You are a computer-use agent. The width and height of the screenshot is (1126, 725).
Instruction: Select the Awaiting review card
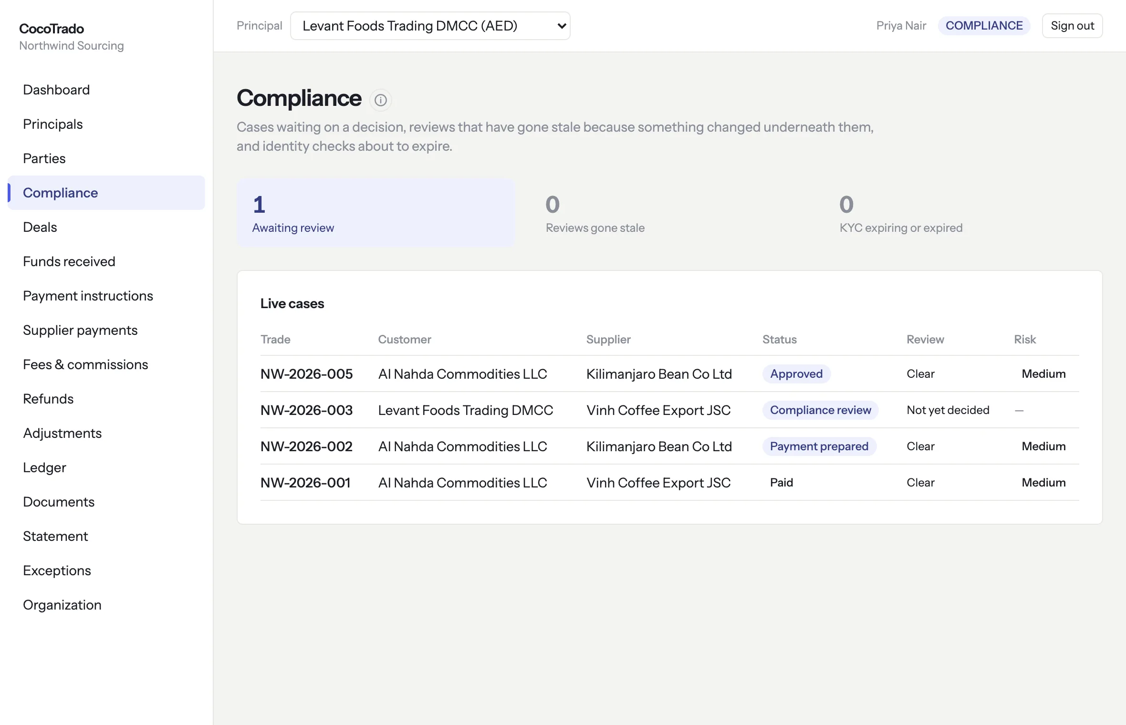376,213
